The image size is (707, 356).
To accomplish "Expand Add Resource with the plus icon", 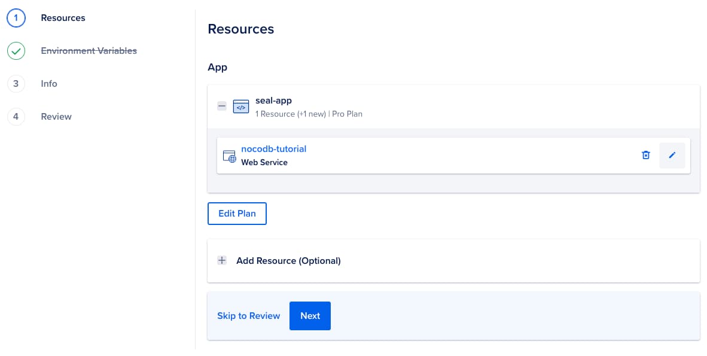I will (x=222, y=260).
